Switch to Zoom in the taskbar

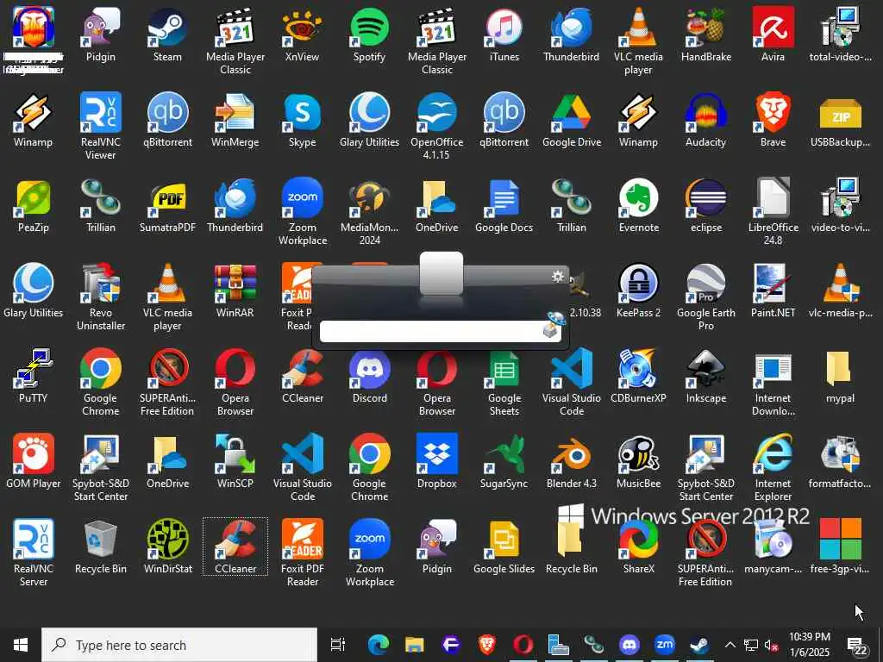point(665,645)
